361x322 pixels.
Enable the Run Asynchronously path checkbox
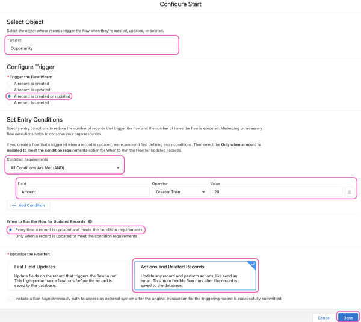pos(10,299)
